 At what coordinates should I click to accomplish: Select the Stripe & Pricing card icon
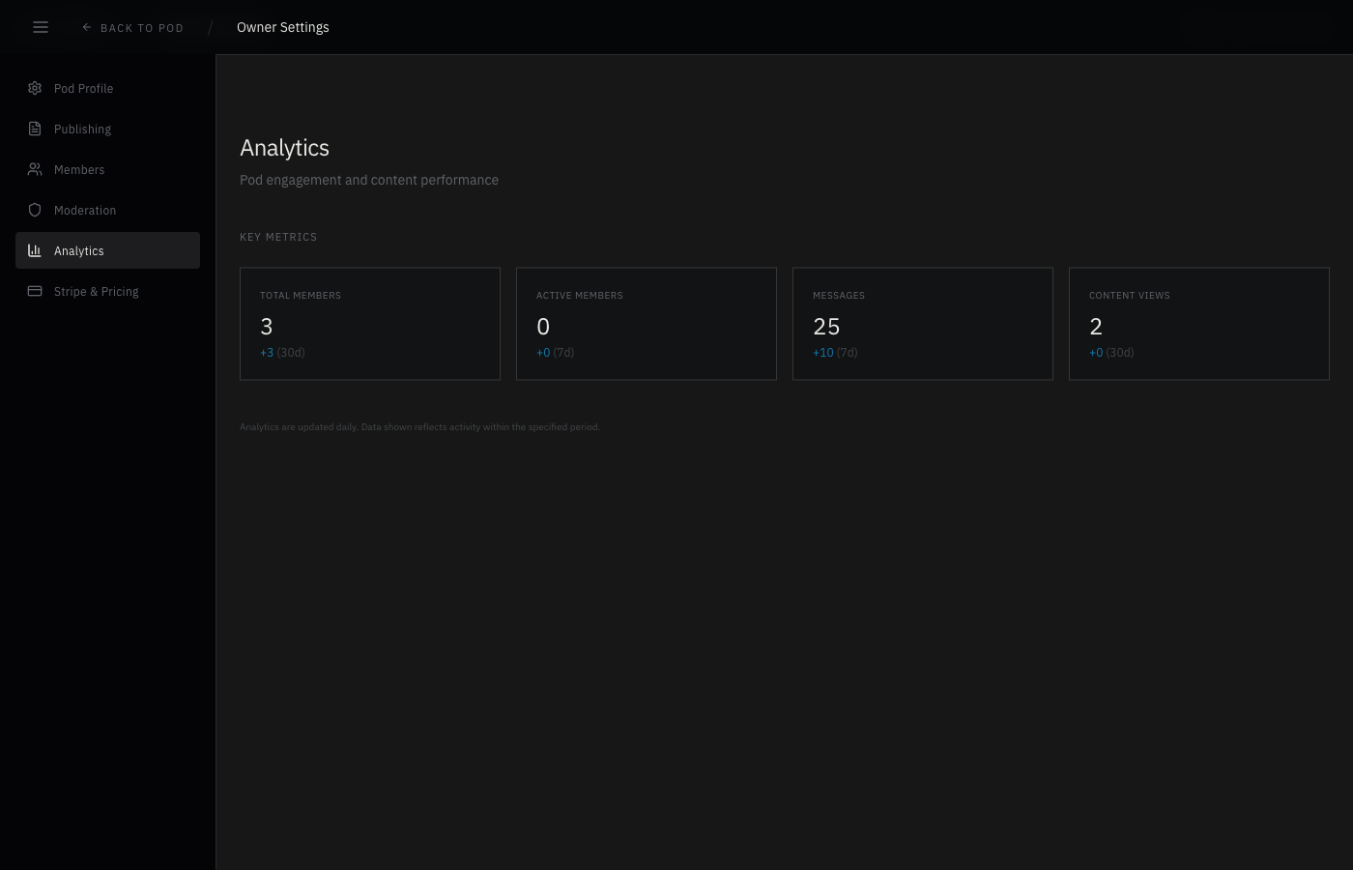pos(35,291)
